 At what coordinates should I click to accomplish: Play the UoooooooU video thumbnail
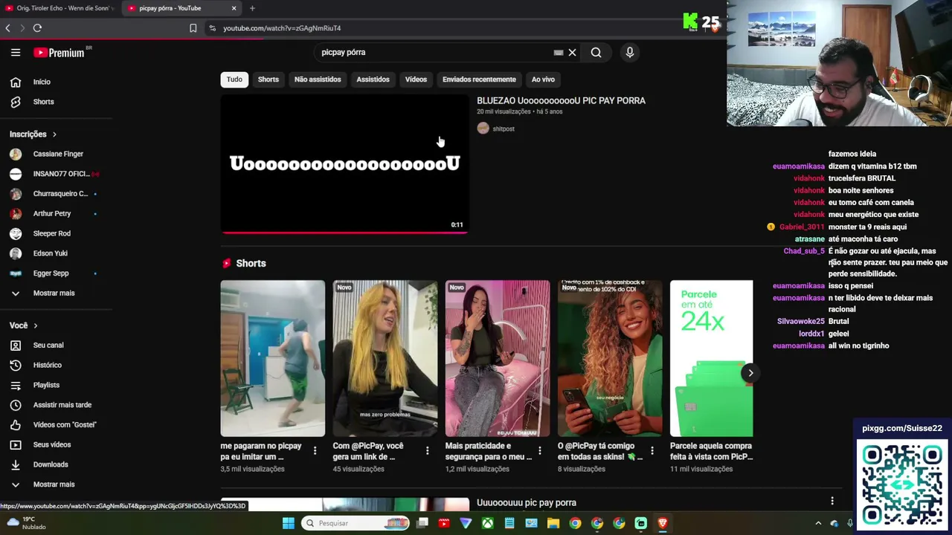(345, 163)
